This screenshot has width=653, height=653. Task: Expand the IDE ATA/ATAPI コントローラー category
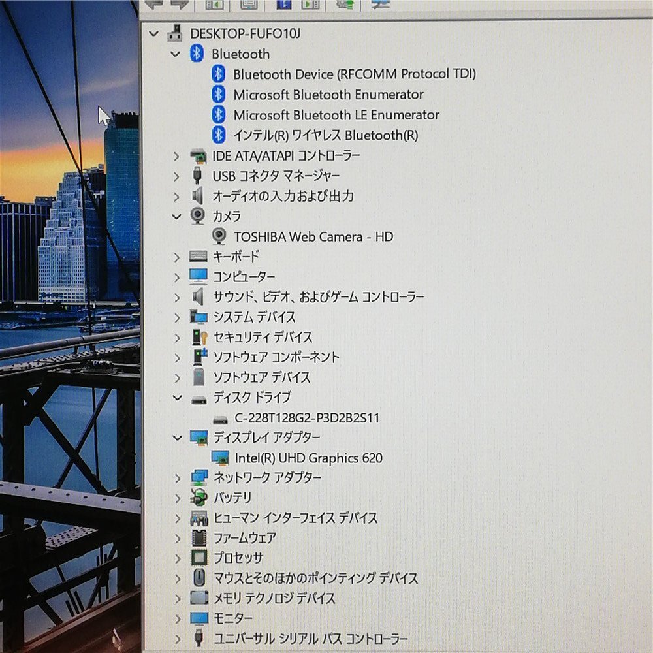(x=175, y=156)
